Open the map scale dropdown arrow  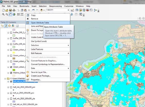point(68,10)
